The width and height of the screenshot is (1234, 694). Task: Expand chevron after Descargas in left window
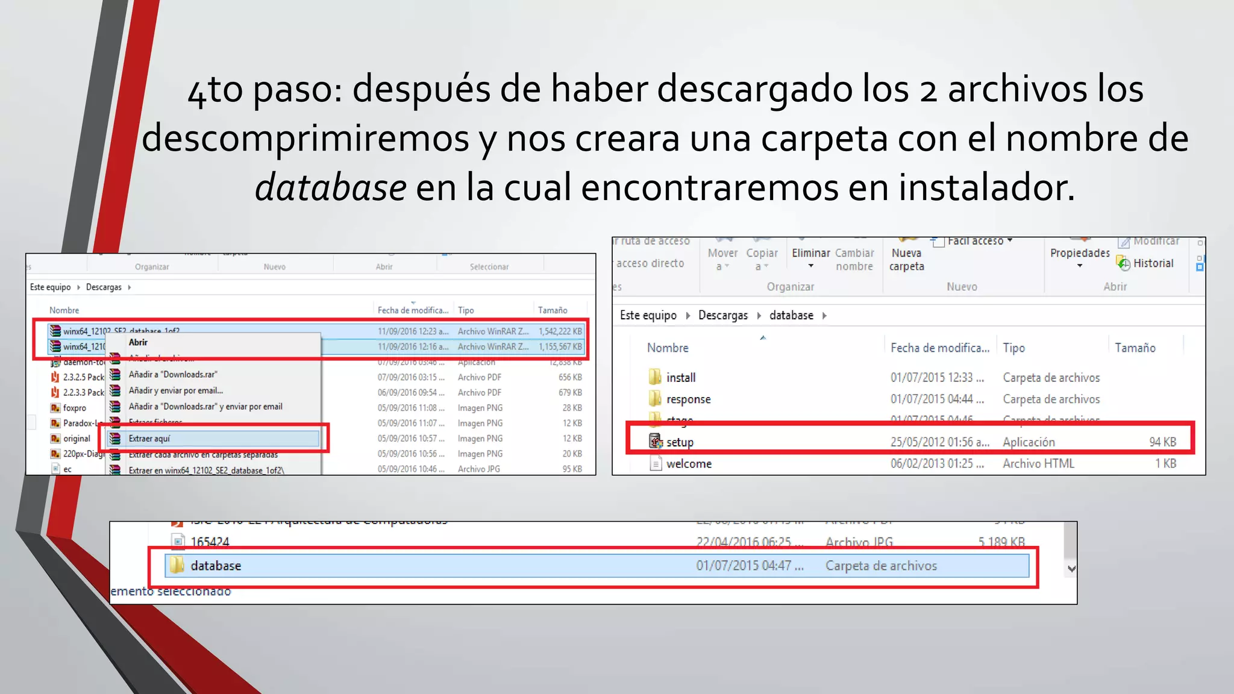click(x=129, y=287)
